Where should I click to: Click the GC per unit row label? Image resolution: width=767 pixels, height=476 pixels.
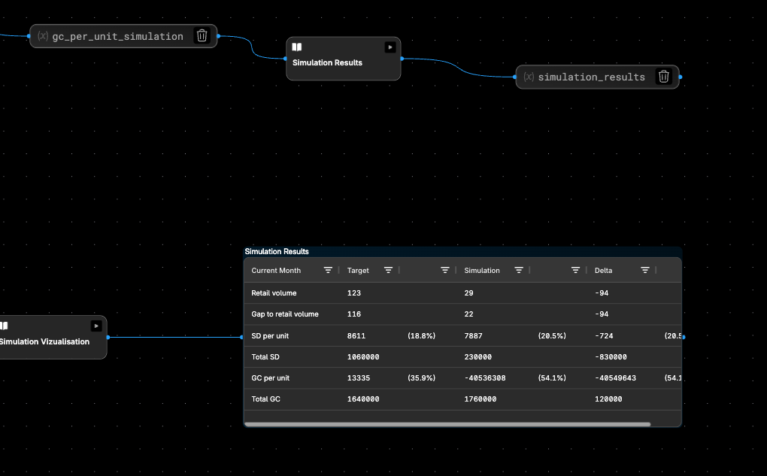tap(270, 378)
